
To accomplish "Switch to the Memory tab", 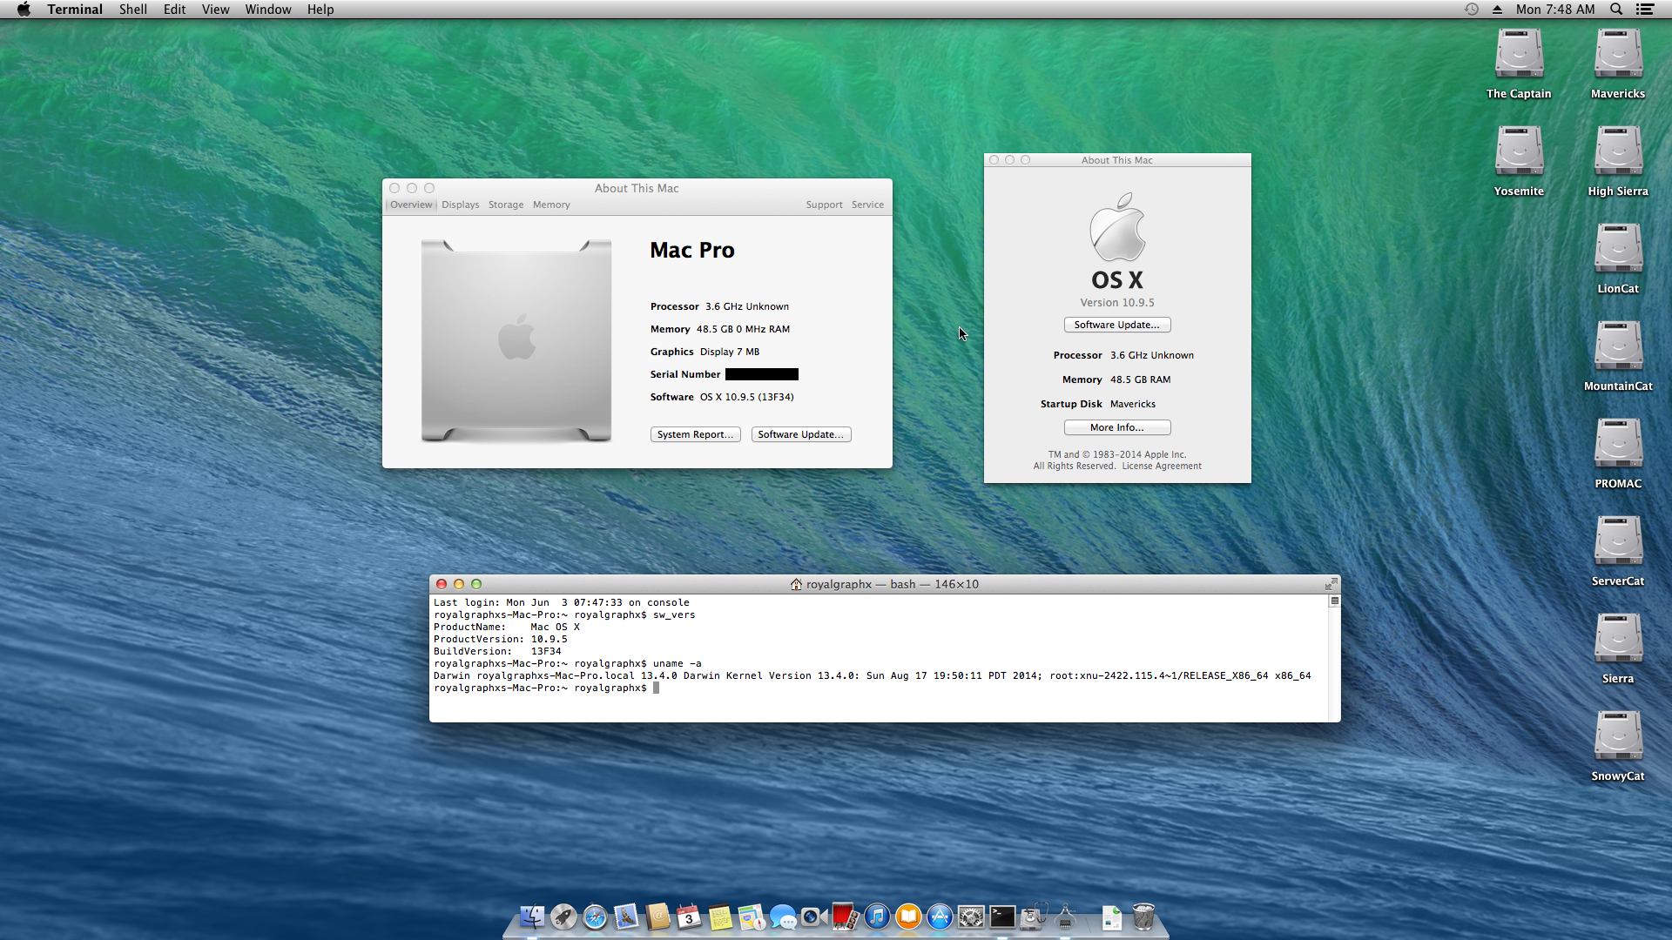I will tap(551, 205).
